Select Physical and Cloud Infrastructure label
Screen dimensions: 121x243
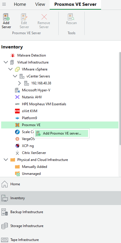43,160
